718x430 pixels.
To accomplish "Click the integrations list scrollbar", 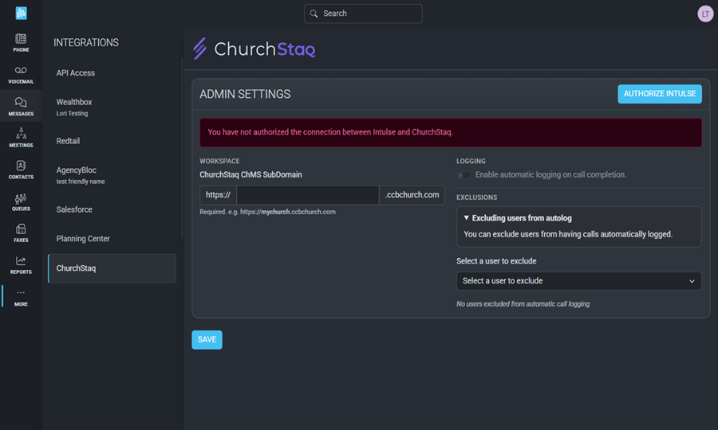I will (x=182, y=149).
